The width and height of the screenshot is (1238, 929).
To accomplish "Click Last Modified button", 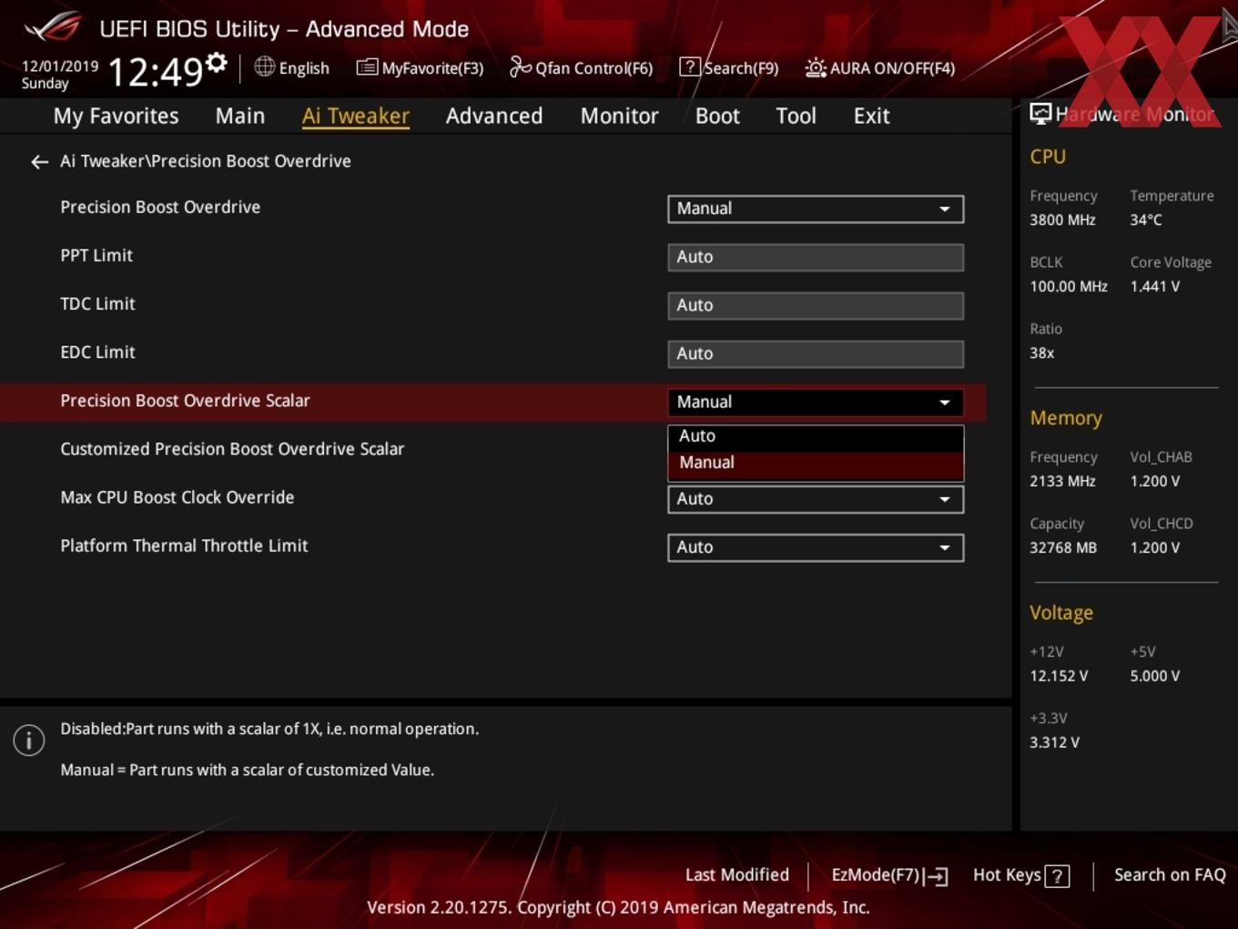I will pyautogui.click(x=736, y=875).
